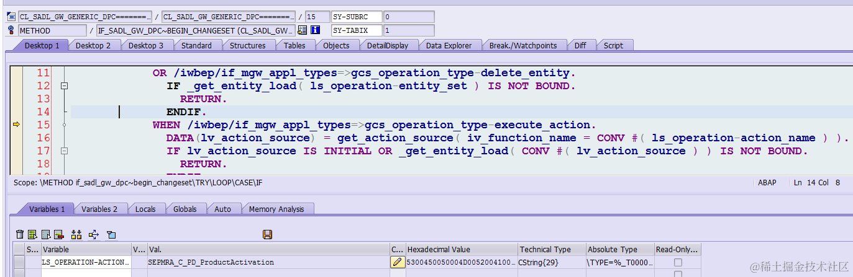Open the DetailDisplay tab
Screen dimensions: 853x277
pyautogui.click(x=388, y=45)
